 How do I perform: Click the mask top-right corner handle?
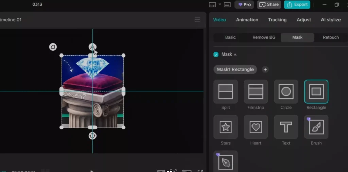(124, 55)
